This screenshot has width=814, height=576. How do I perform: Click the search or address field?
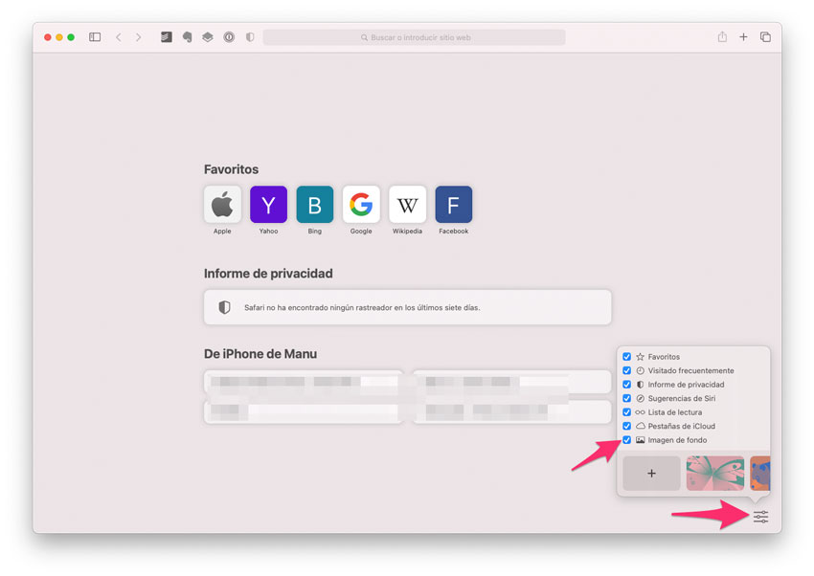point(414,37)
